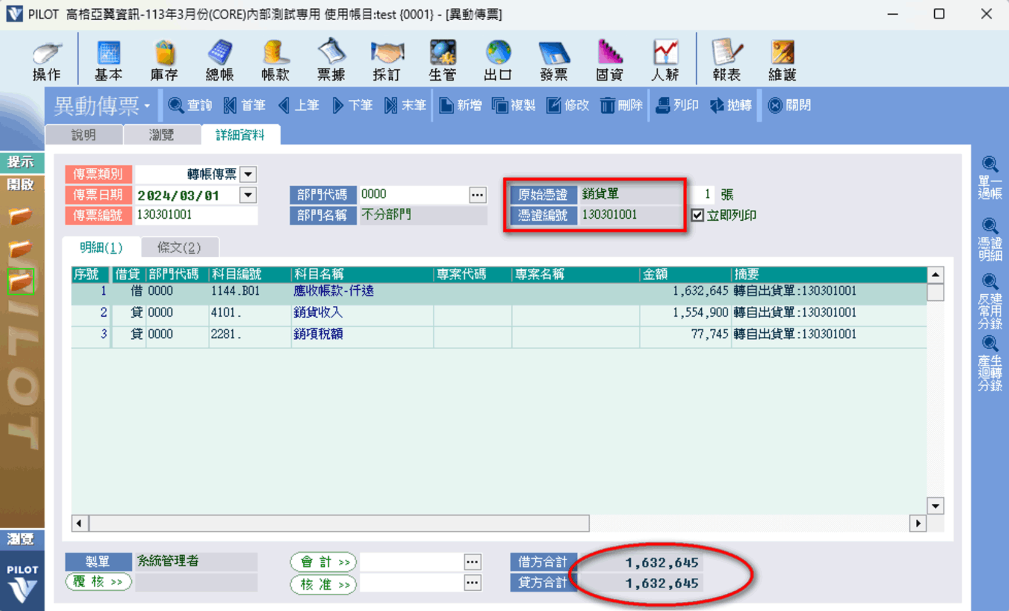Viewport: 1009px width, 611px height.
Task: Click 刪除 to delete the voucher
Action: [621, 105]
